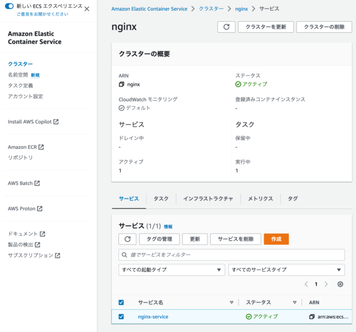Click the サービスを削除 button
This screenshot has height=332, width=356.
235,239
